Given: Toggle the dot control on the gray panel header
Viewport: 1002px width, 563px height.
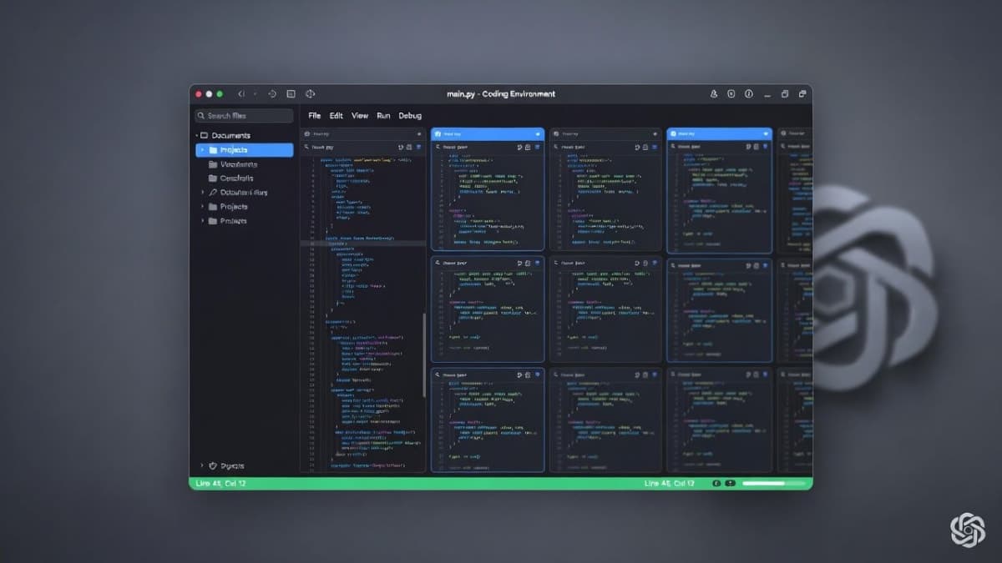Looking at the screenshot, I should tap(420, 133).
